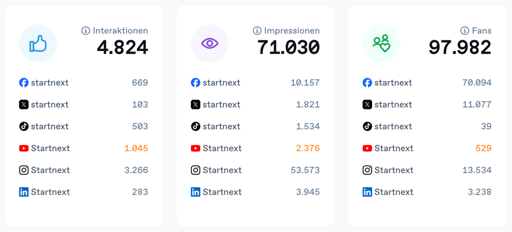Select the orange YouTube value 1.045
The height and width of the screenshot is (232, 512).
(136, 149)
